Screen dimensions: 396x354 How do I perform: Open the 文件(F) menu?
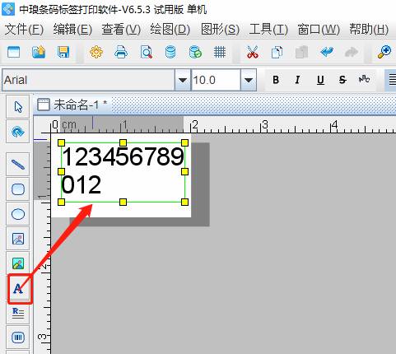pos(24,29)
